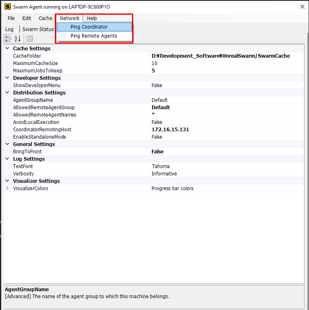Click the Verbosity Informative value
Screen dimensions: 309x310
coord(164,174)
